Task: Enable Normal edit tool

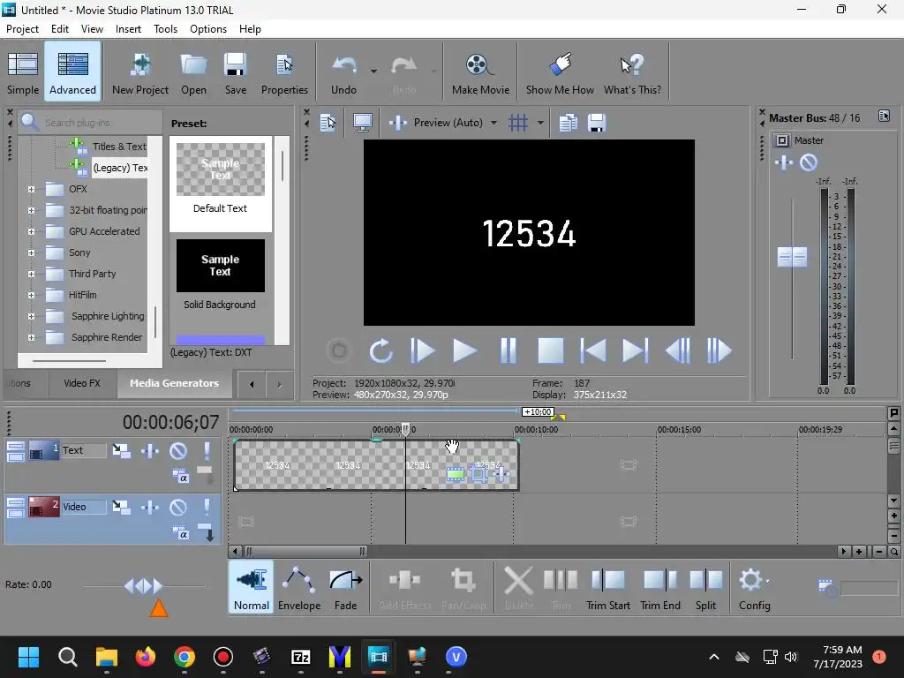Action: click(251, 587)
